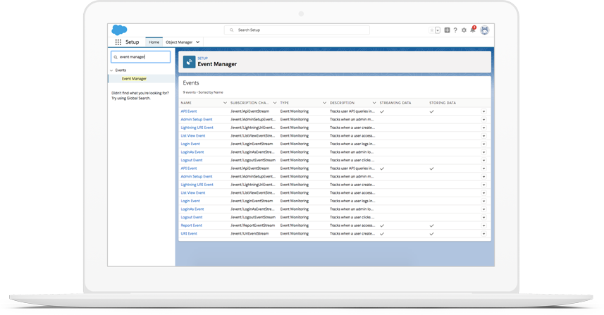
Task: Click into the Search Setup field
Action: (297, 30)
